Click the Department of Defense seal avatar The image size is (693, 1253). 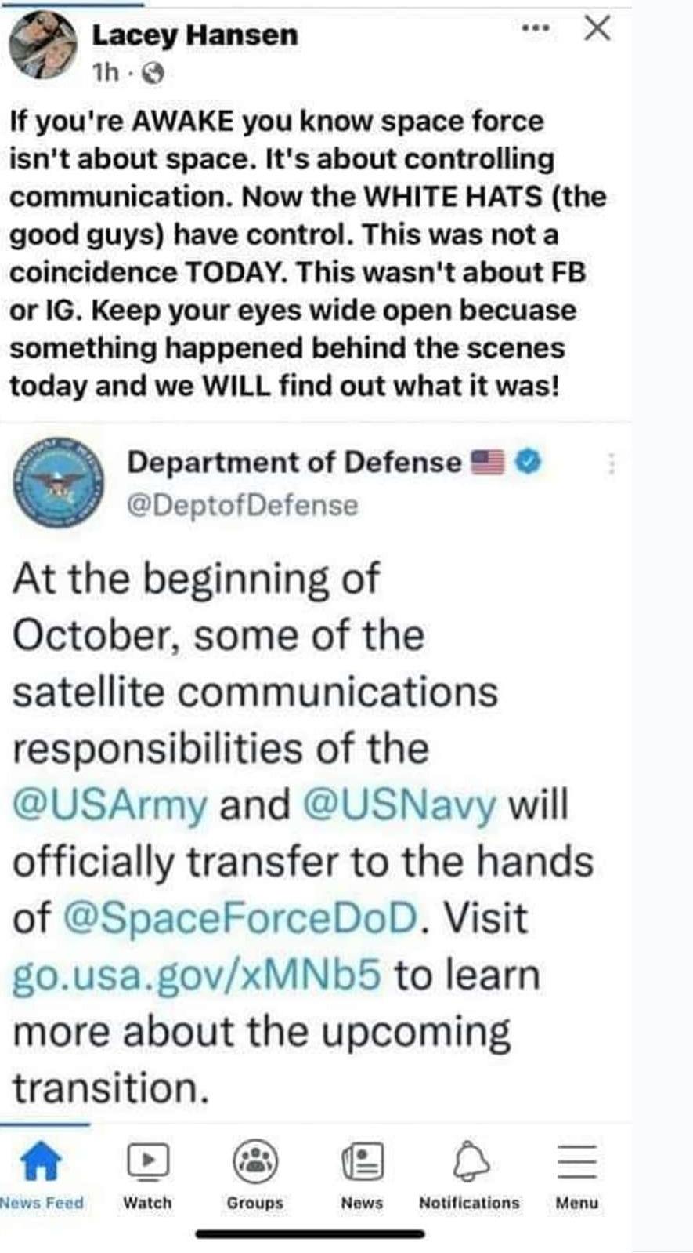pos(60,481)
